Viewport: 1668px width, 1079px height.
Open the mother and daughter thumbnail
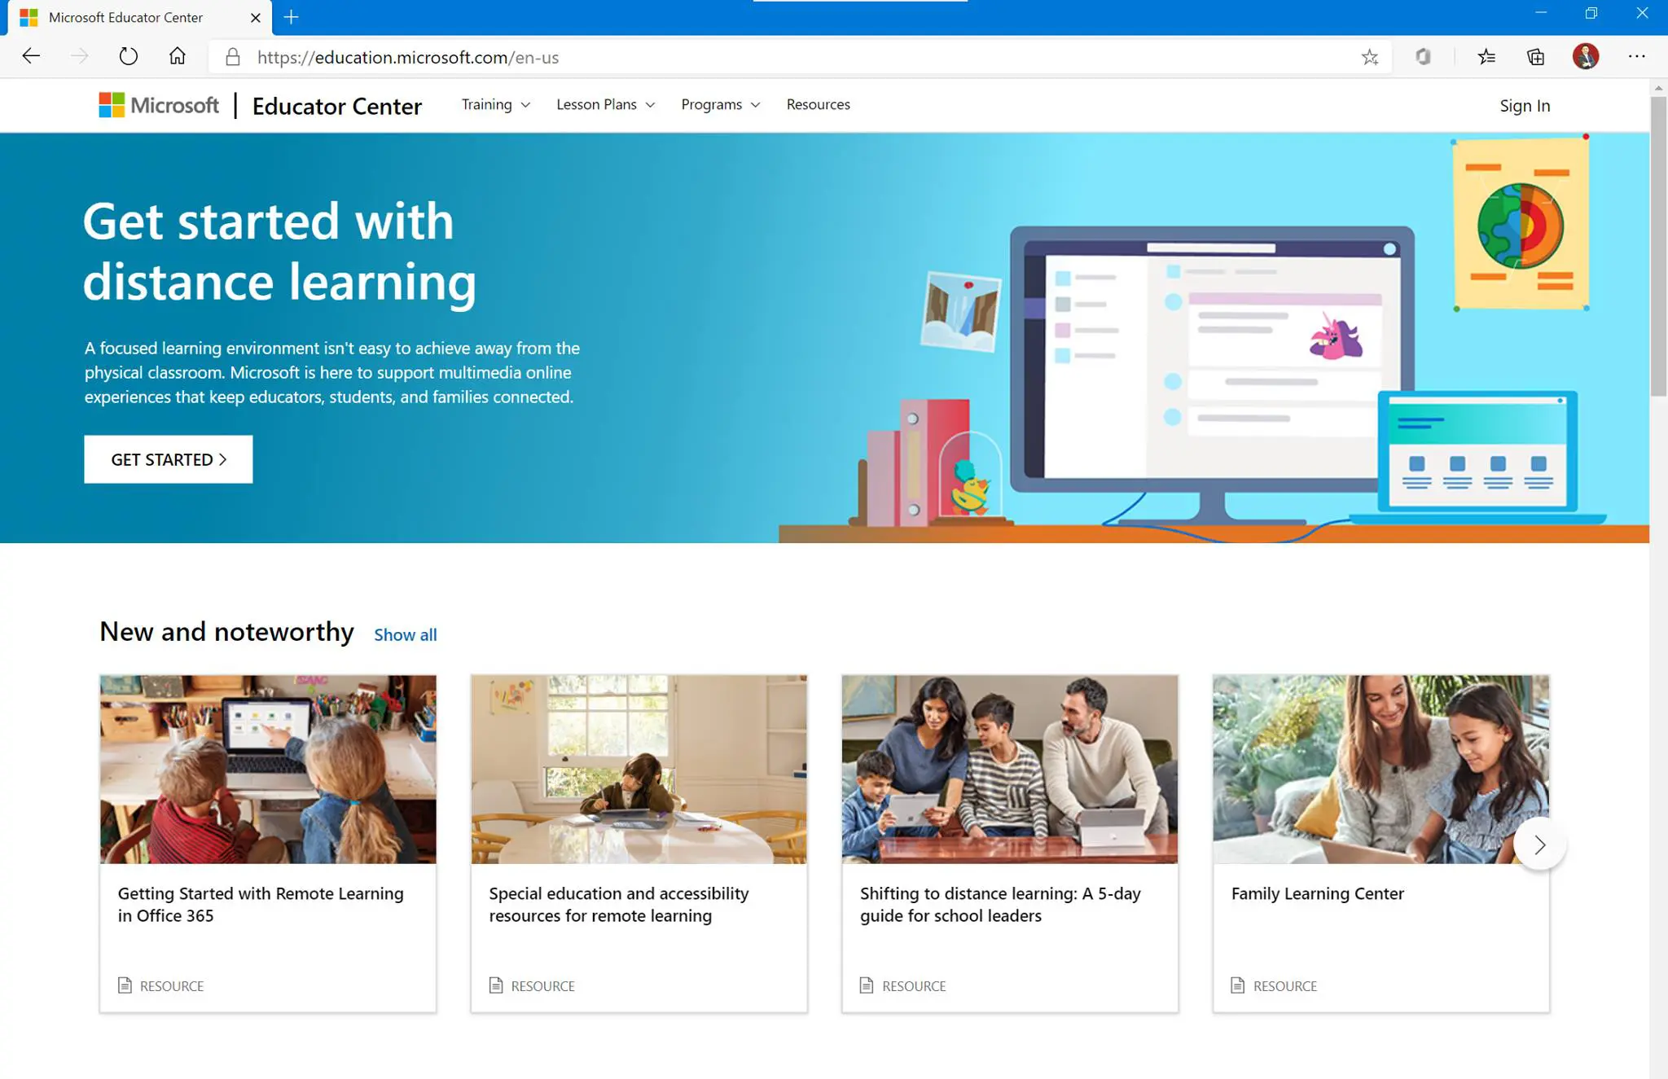(1380, 769)
